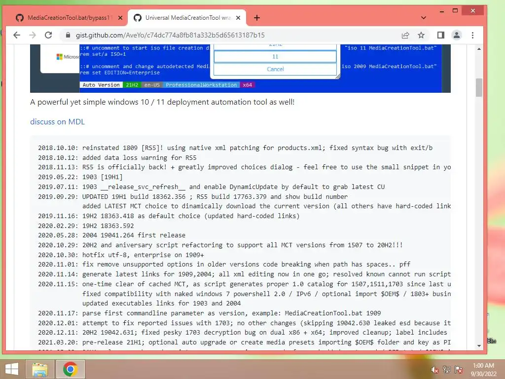The width and height of the screenshot is (505, 379).
Task: Open File Explorer from the taskbar
Action: pos(40,369)
